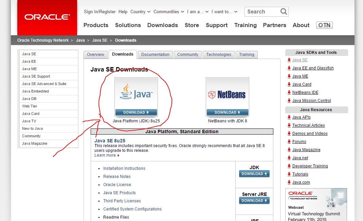
Task: Select Java SE Support in left sidebar
Action: click(x=48, y=76)
